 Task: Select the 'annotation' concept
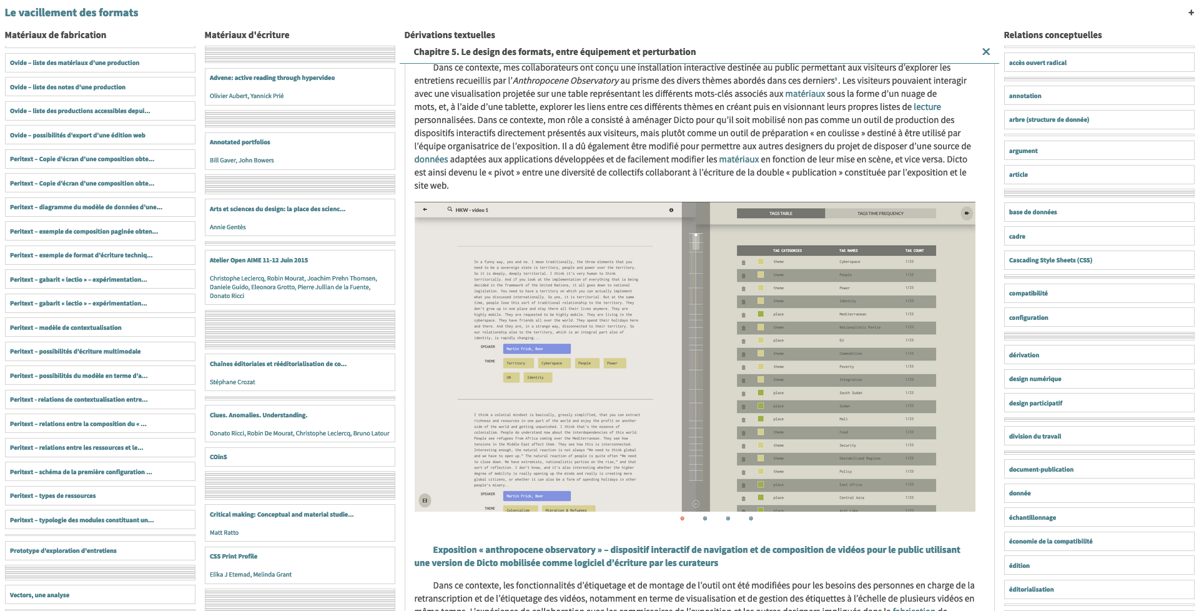[1099, 96]
